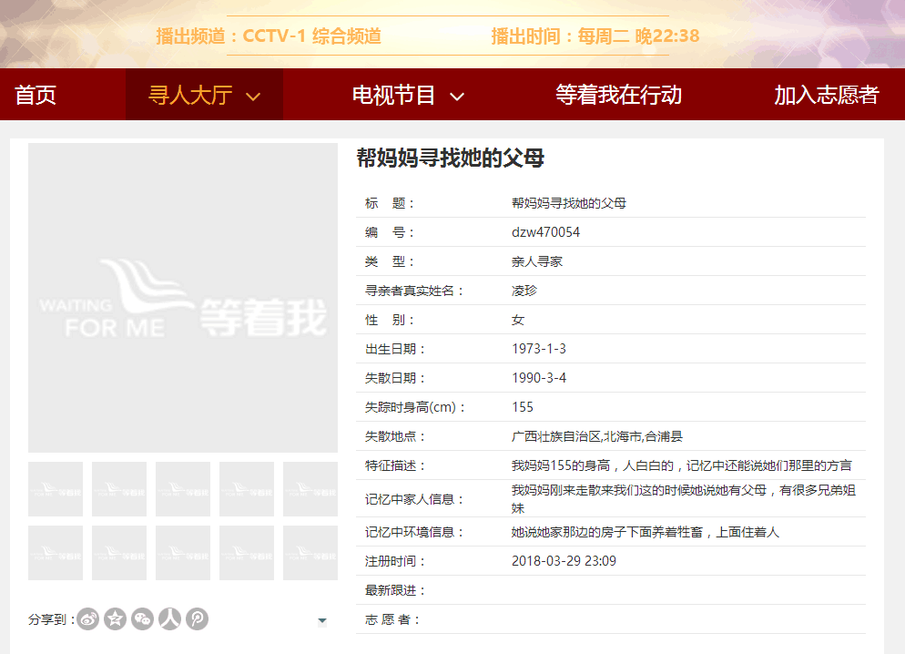This screenshot has width=905, height=654.
Task: Expand the small arrow beside share icons
Action: pos(322,621)
